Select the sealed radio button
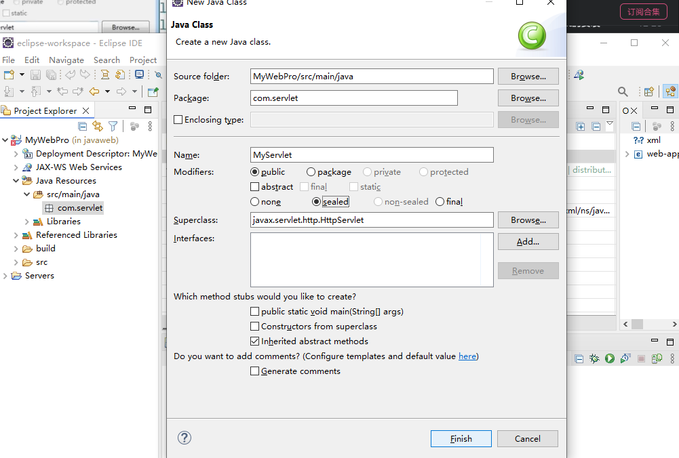 (316, 201)
